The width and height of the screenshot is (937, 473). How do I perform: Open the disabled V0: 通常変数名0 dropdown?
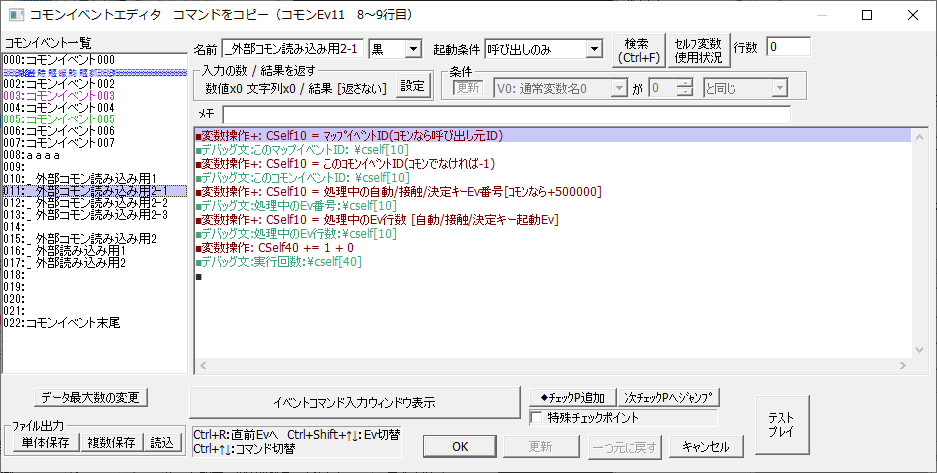click(561, 89)
